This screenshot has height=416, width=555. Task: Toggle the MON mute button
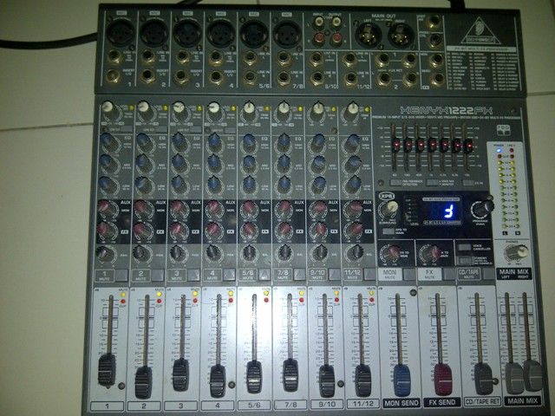pos(409,275)
